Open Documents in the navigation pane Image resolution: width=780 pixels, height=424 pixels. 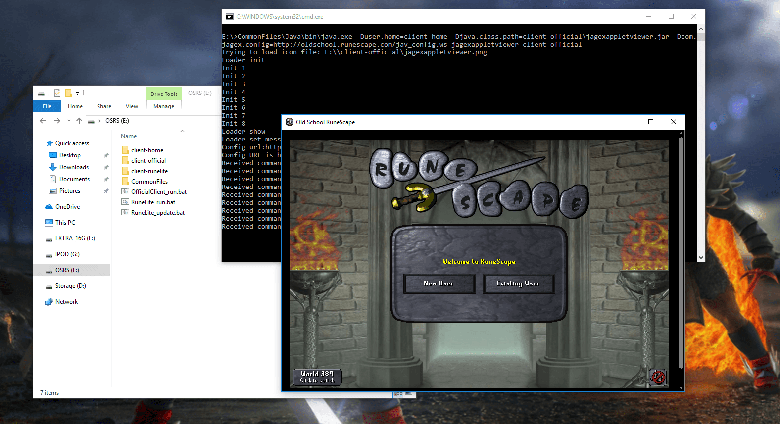pyautogui.click(x=74, y=179)
